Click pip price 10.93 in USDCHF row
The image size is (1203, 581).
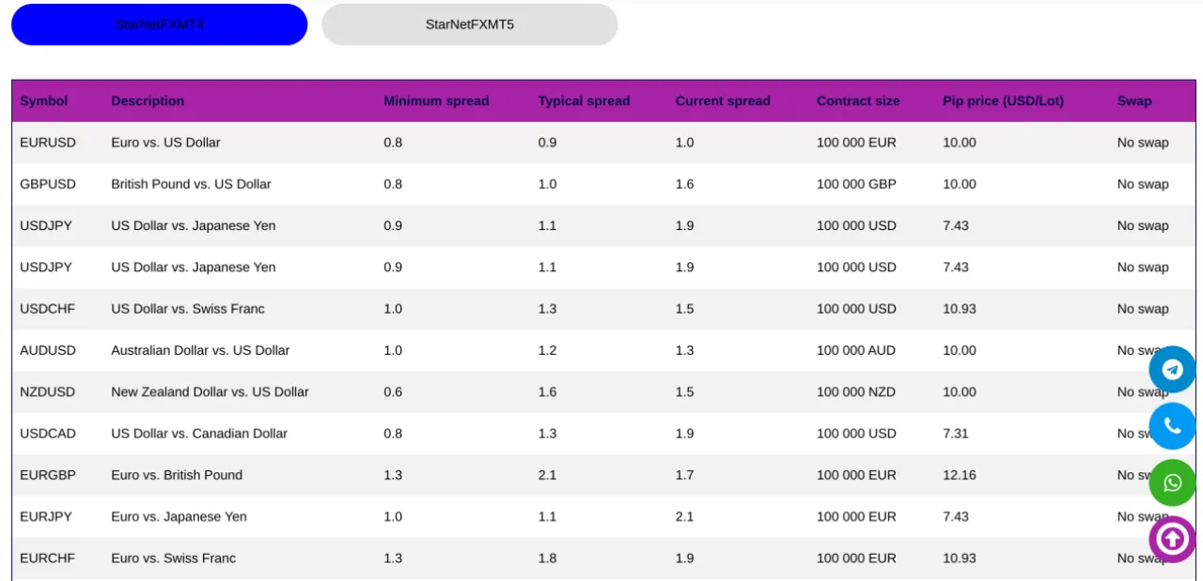tap(960, 309)
